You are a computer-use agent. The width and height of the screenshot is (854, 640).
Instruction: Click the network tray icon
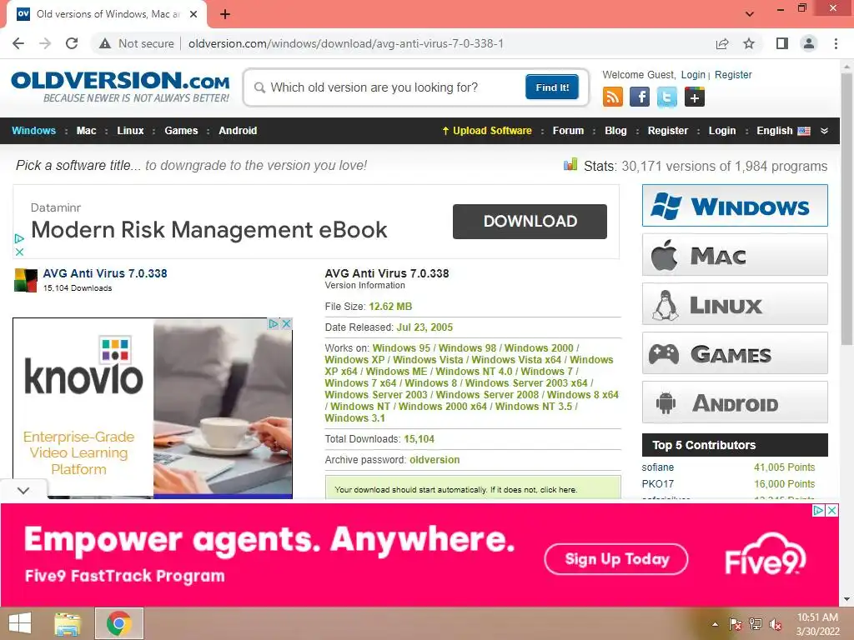756,624
